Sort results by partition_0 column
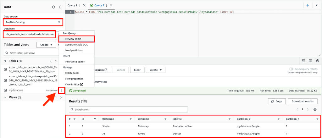The height and width of the screenshot is (138, 322). 279,119
